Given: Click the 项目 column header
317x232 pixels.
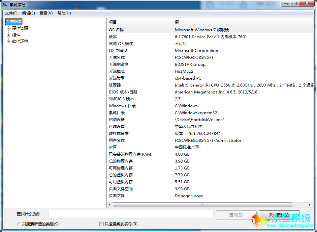Looking at the screenshot, I should [140, 22].
